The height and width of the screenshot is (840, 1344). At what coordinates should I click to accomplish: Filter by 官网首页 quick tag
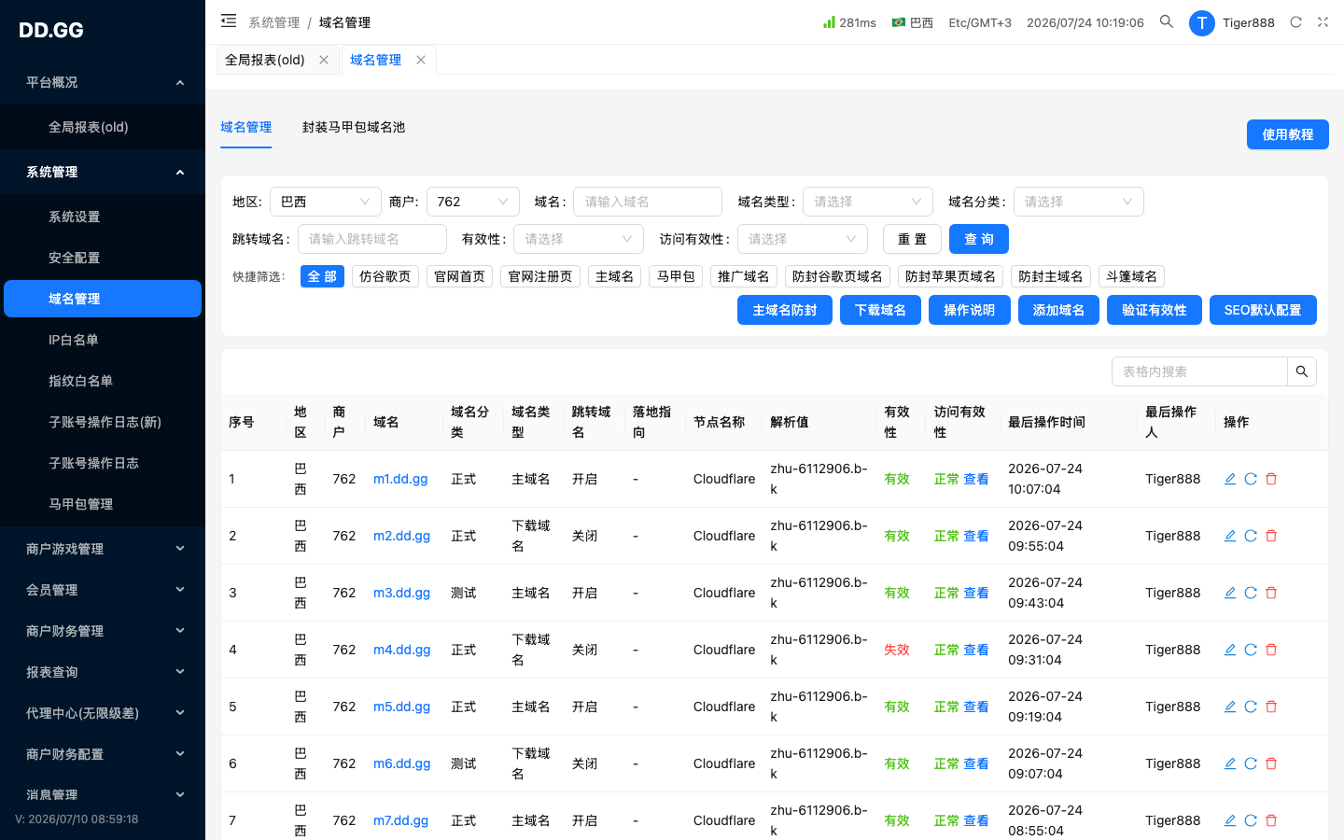[x=459, y=276]
